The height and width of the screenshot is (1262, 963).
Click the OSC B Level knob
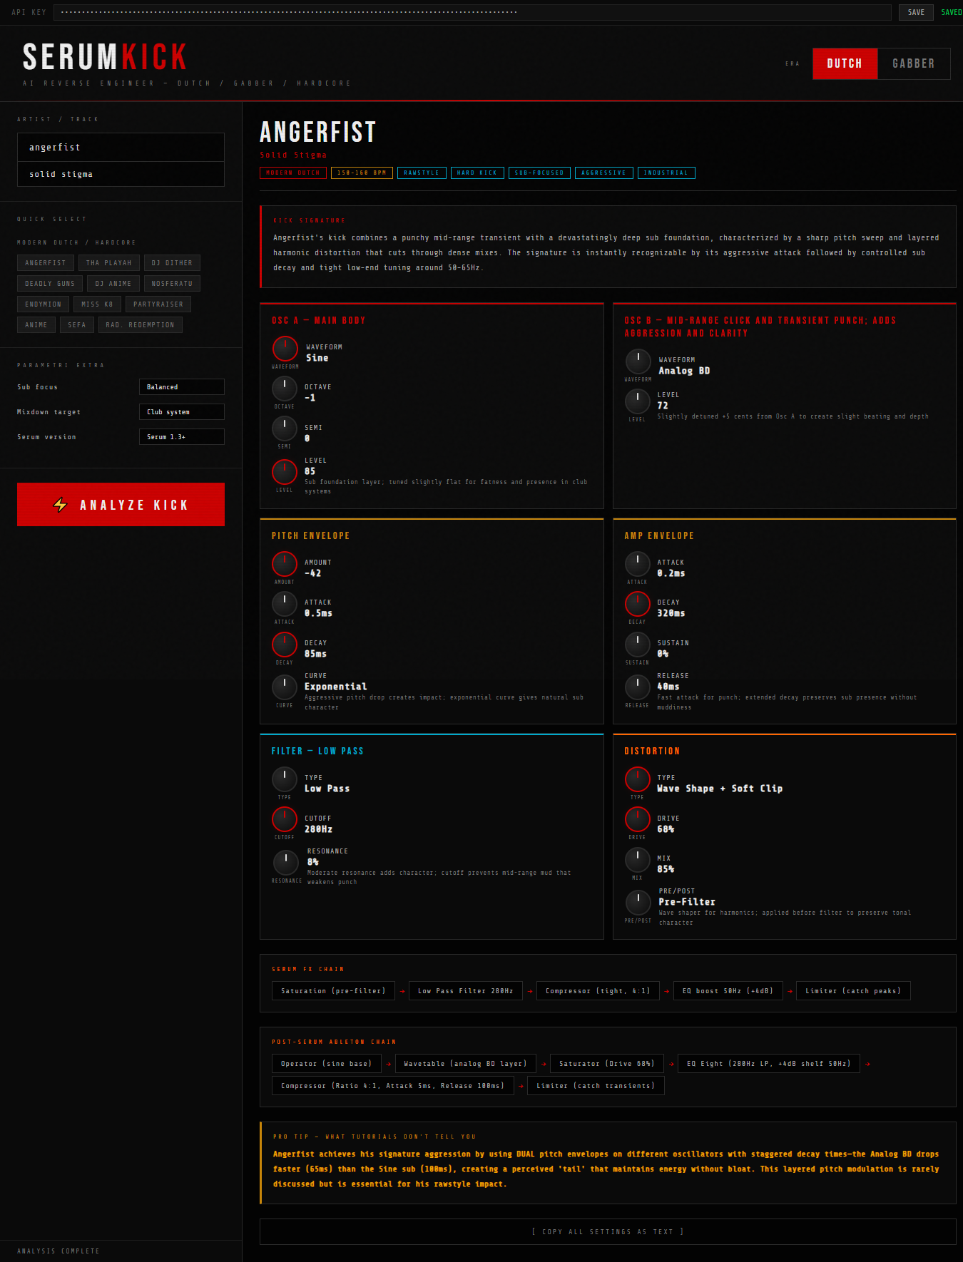pos(638,401)
